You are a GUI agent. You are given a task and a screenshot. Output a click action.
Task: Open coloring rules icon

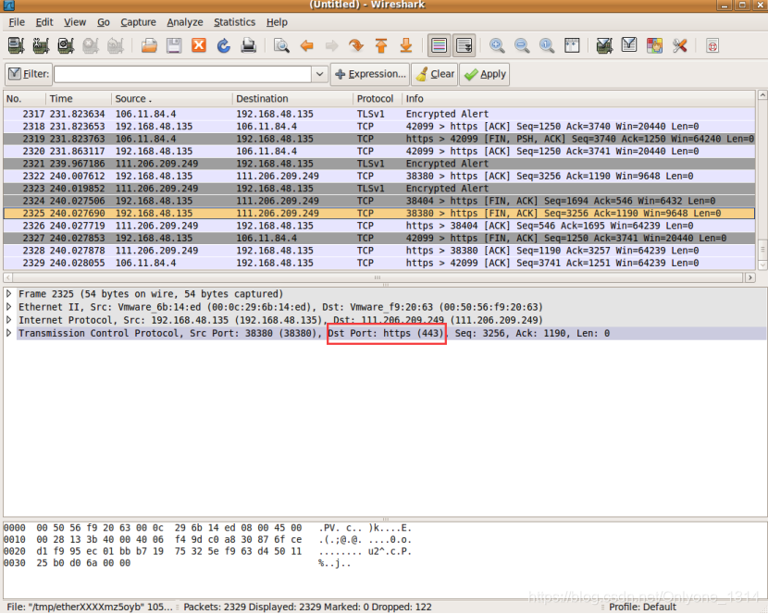654,45
